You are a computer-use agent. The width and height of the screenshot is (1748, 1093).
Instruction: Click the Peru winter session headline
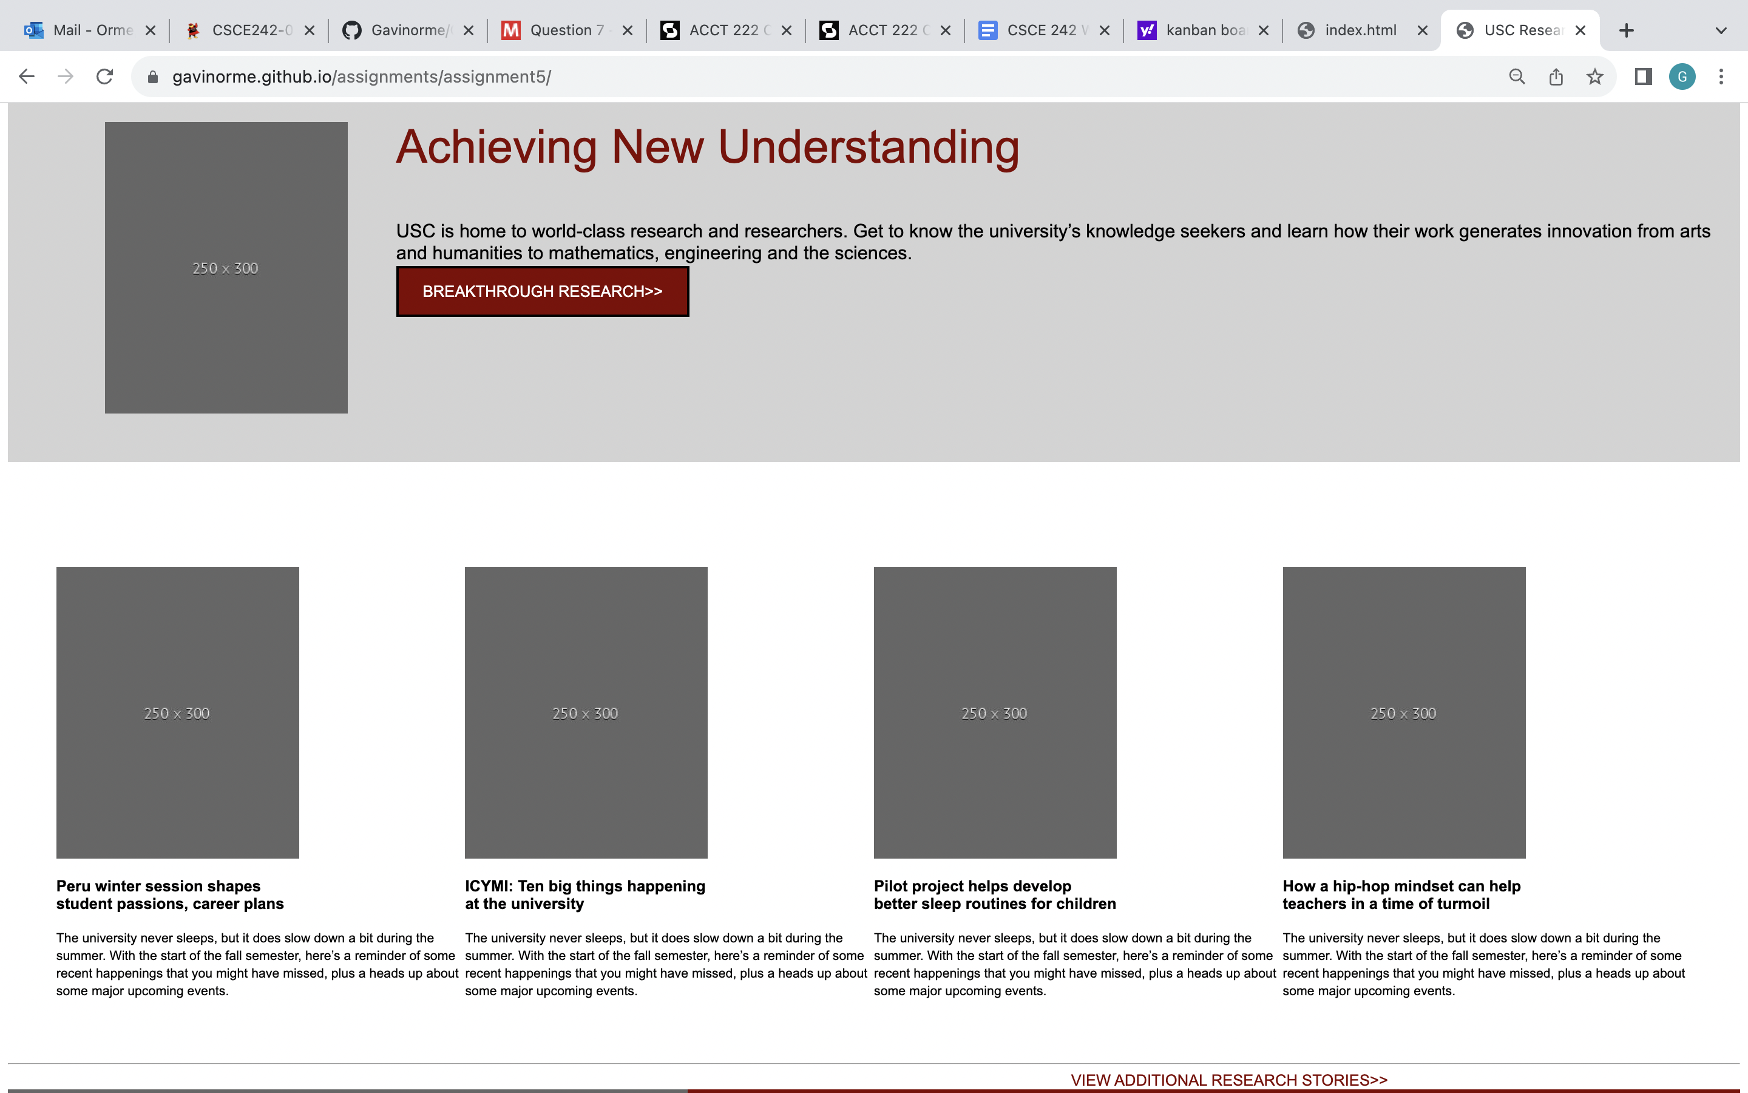pos(170,895)
